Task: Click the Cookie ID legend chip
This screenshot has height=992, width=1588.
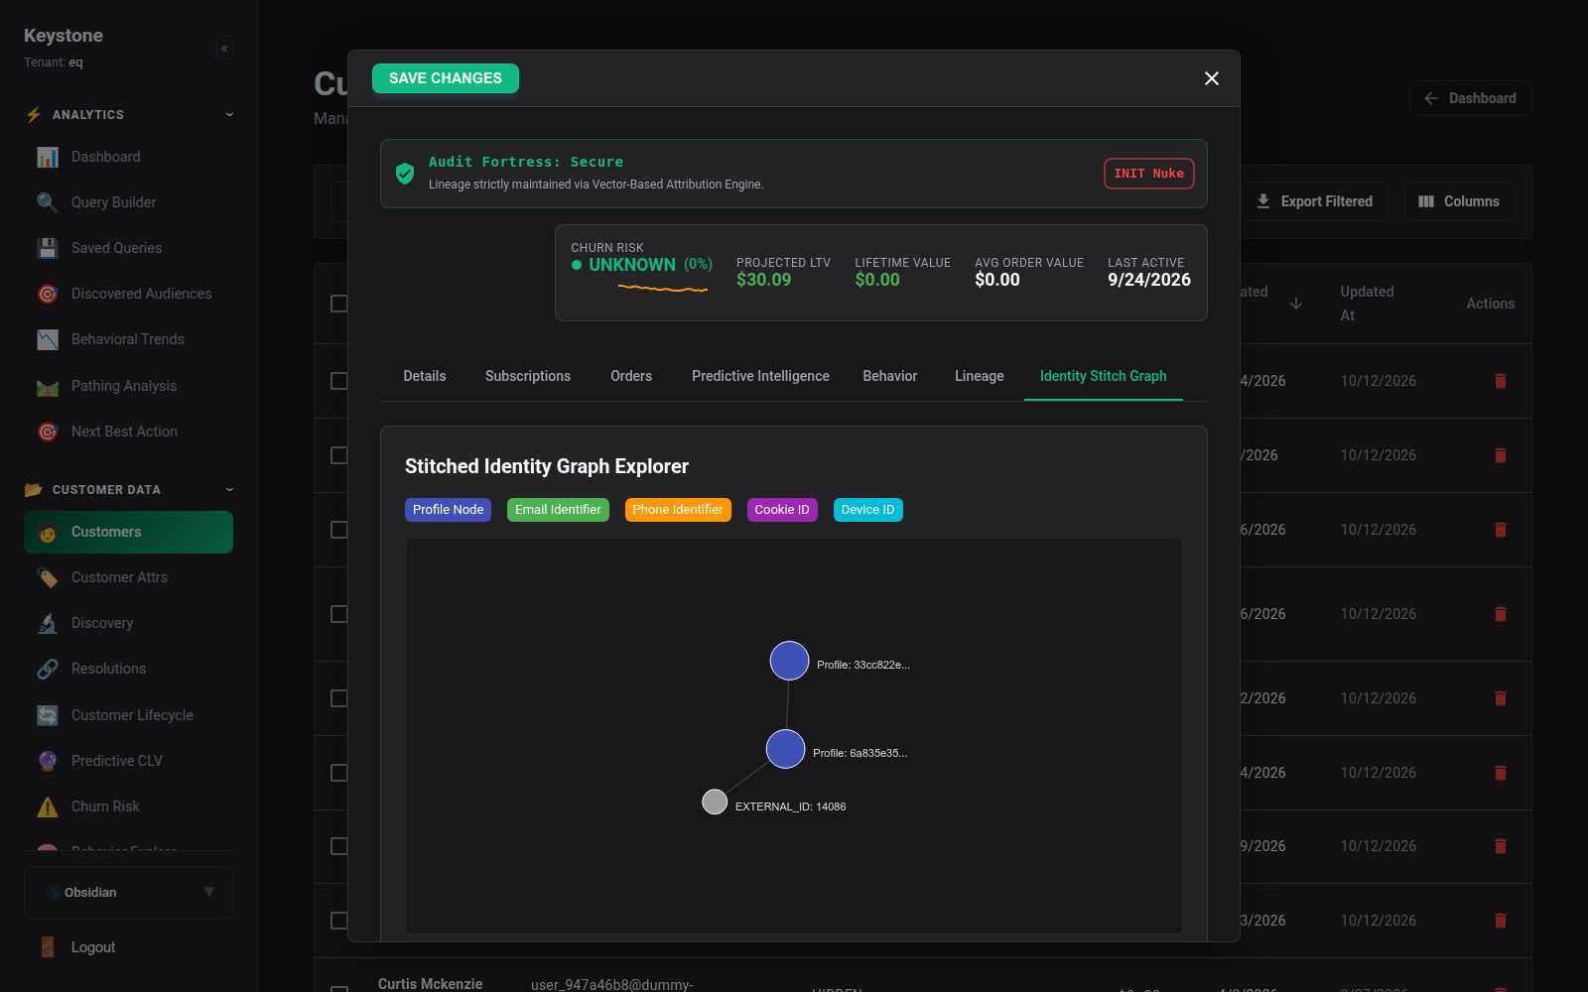Action: pos(782,510)
